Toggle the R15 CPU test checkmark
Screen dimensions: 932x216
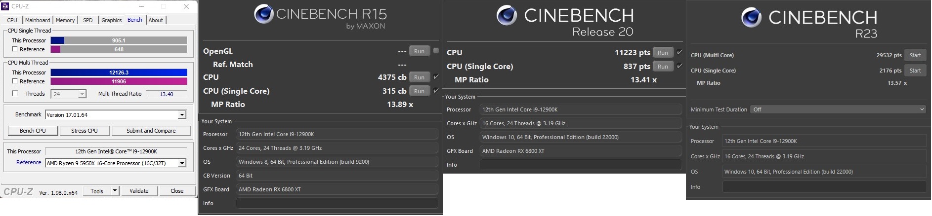click(436, 77)
